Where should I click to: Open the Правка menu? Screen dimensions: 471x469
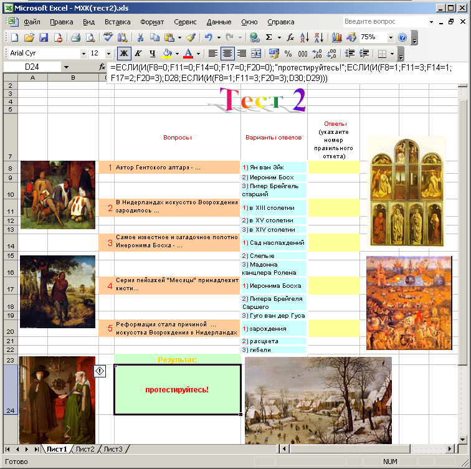(x=62, y=22)
